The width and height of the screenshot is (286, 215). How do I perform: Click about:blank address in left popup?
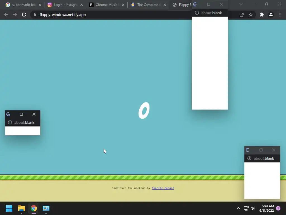click(x=24, y=123)
